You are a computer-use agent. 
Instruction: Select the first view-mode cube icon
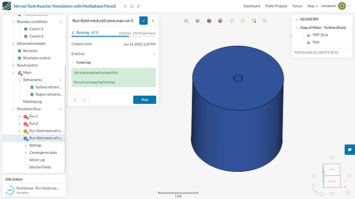coord(186,21)
